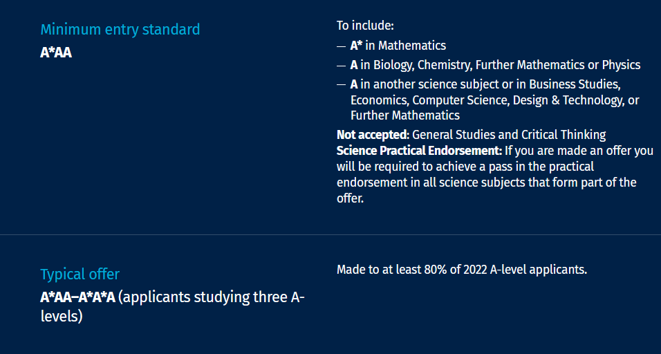The height and width of the screenshot is (354, 661).
Task: Click 'General Studies and Critical Thinking' text
Action: [x=509, y=135]
